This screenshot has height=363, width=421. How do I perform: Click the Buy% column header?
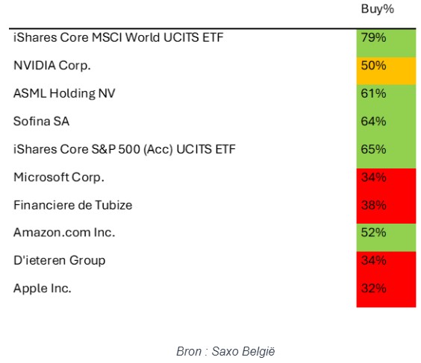coord(377,10)
